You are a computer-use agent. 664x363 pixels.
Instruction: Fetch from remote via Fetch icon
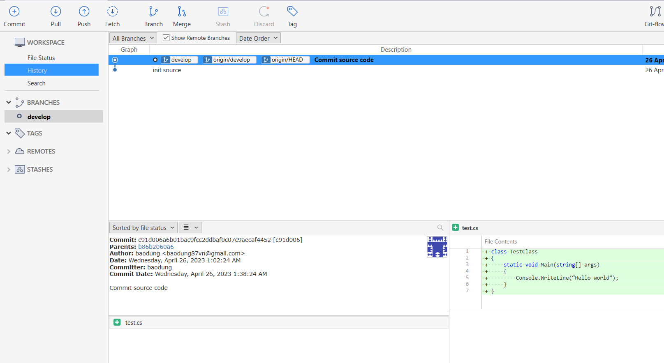coord(112,12)
